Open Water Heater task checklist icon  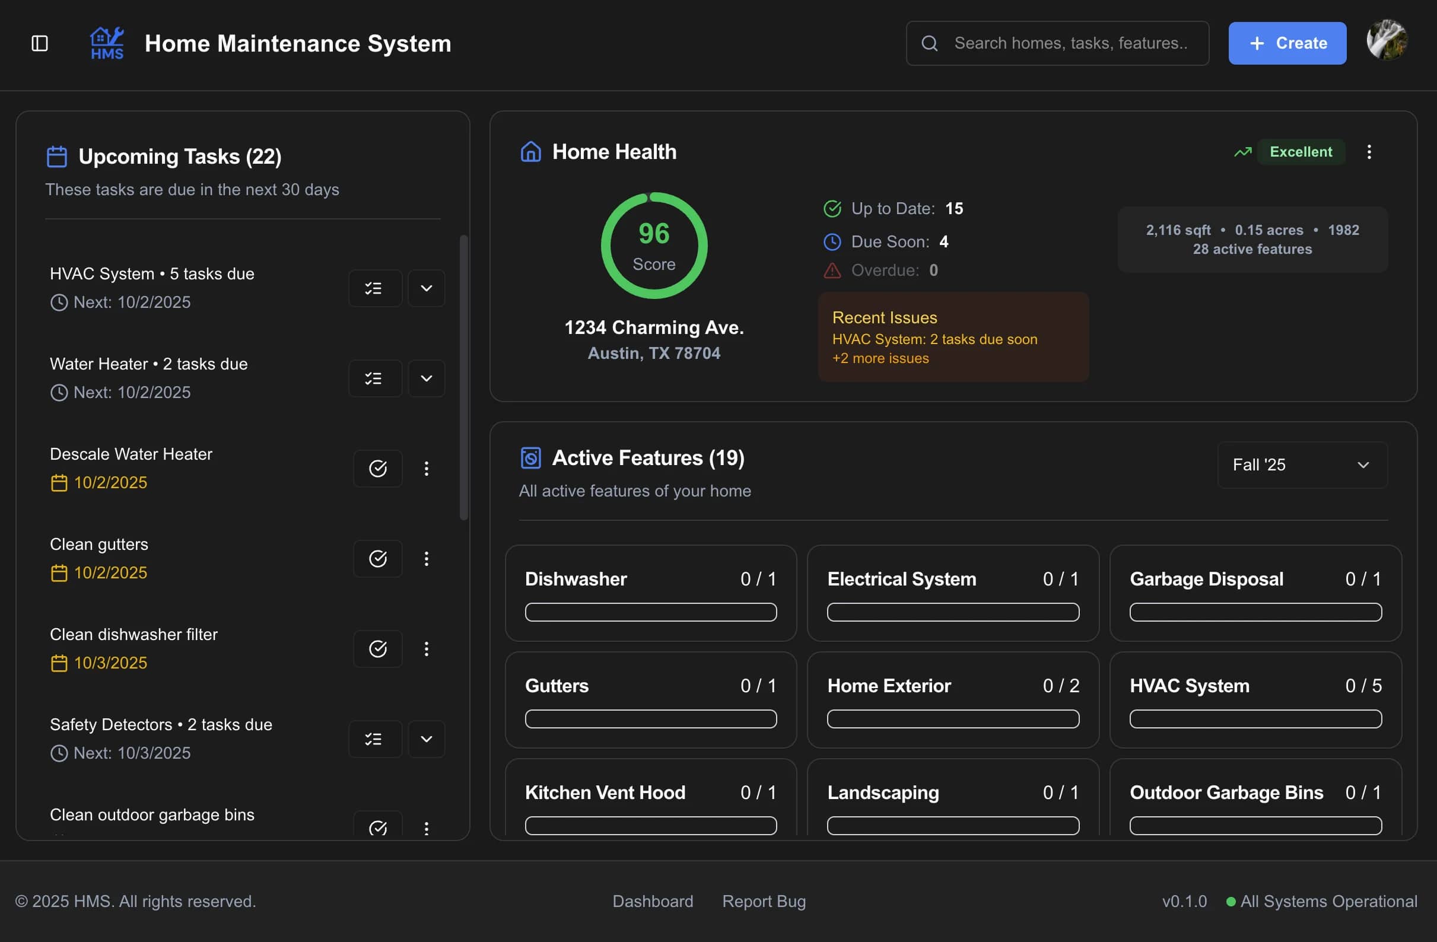[374, 378]
